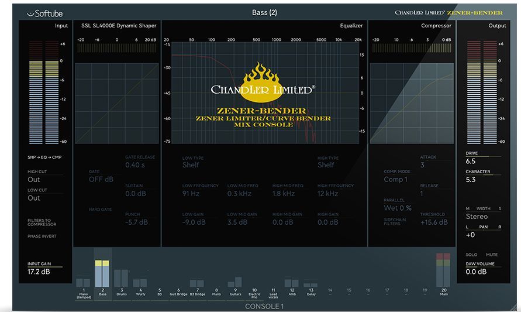Click Low Mid Gain 3.5 dB value

coord(237,222)
